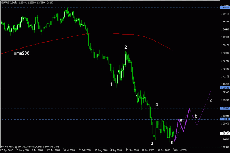Viewport: 230px width, 153px height.
Task: Click the '23 Sep 2008' date label
Action: [132, 150]
